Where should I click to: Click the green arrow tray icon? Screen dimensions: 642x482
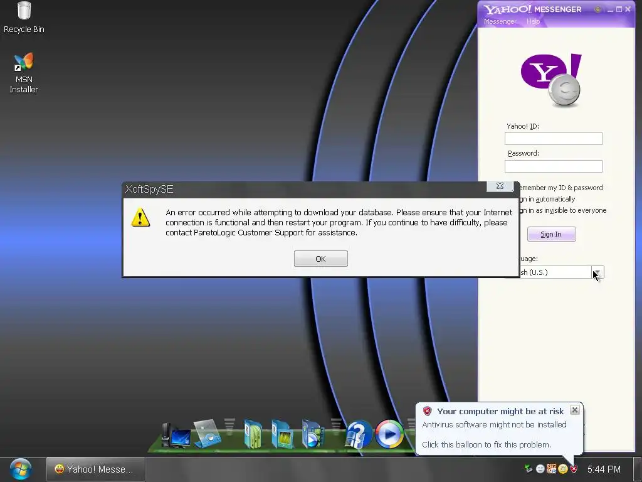click(x=528, y=468)
